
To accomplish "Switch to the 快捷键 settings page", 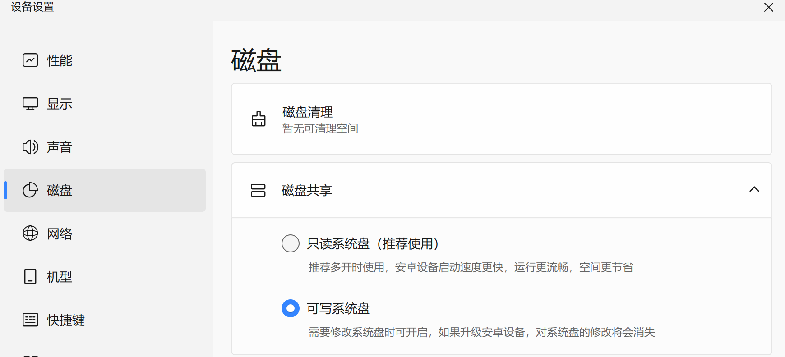I will pyautogui.click(x=65, y=320).
